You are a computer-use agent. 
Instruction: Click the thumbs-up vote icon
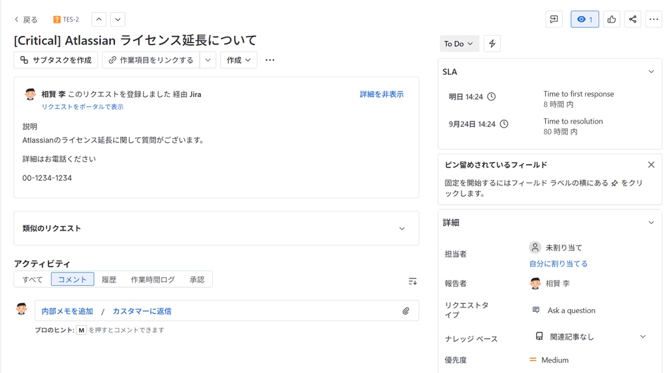(x=611, y=19)
